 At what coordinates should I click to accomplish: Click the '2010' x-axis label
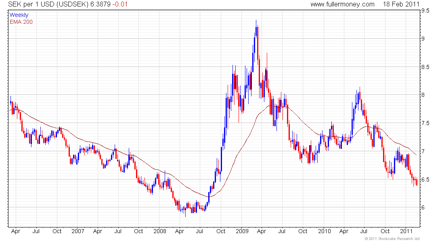tap(324, 231)
